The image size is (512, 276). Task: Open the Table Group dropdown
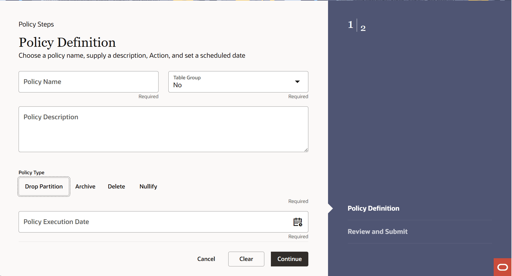(238, 82)
